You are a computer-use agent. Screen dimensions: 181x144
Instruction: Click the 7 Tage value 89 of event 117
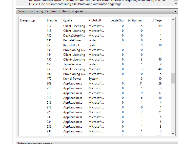[160, 26]
